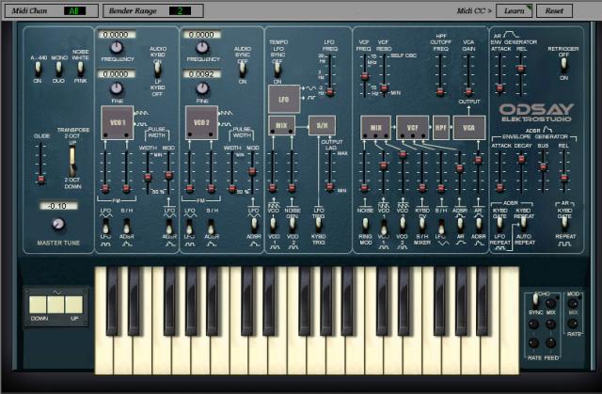This screenshot has height=394, width=602.
Task: Click the S/H sample-and-hold module block
Action: pos(322,125)
